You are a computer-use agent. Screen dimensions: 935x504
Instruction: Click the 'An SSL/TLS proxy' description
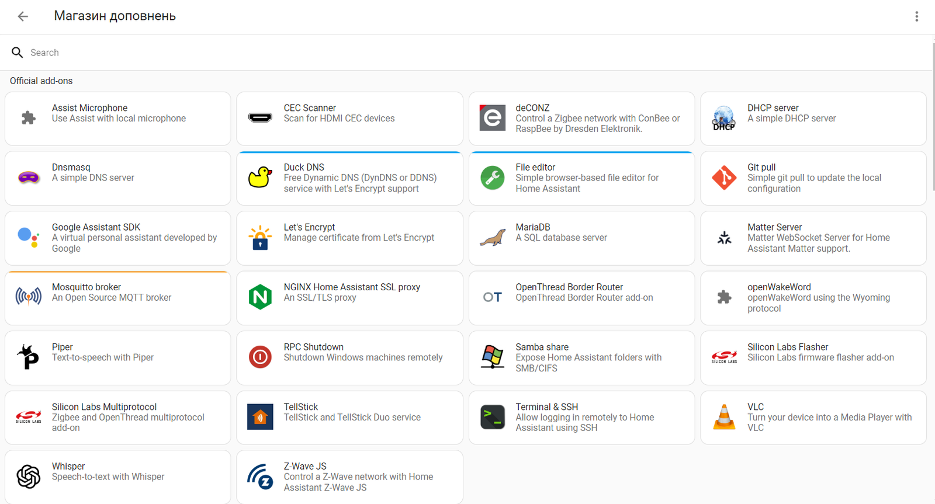[320, 298]
